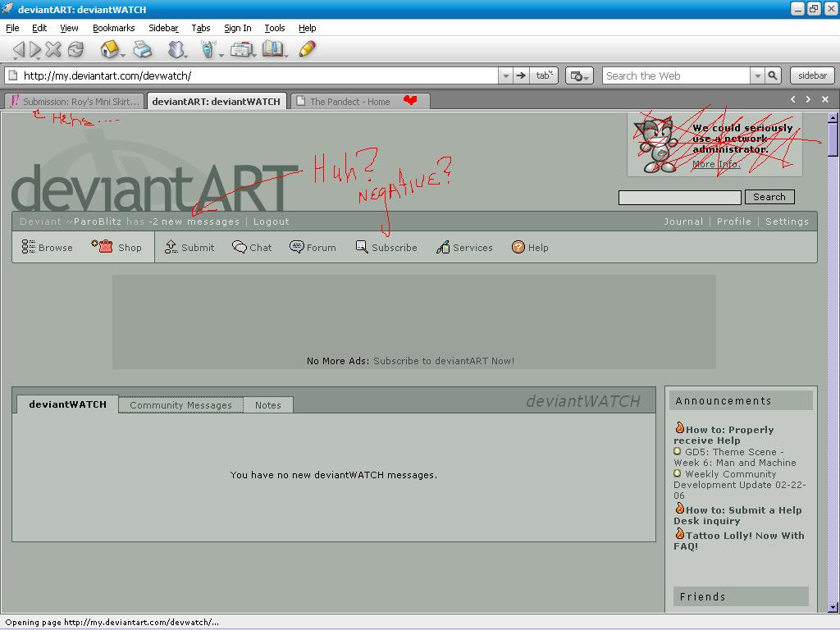Image resolution: width=840 pixels, height=630 pixels.
Task: Click Submit in the deviantART navigation
Action: pos(189,247)
